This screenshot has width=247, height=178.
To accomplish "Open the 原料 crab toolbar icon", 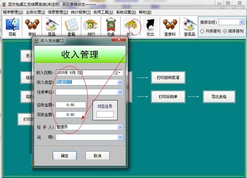I will 32,27.
